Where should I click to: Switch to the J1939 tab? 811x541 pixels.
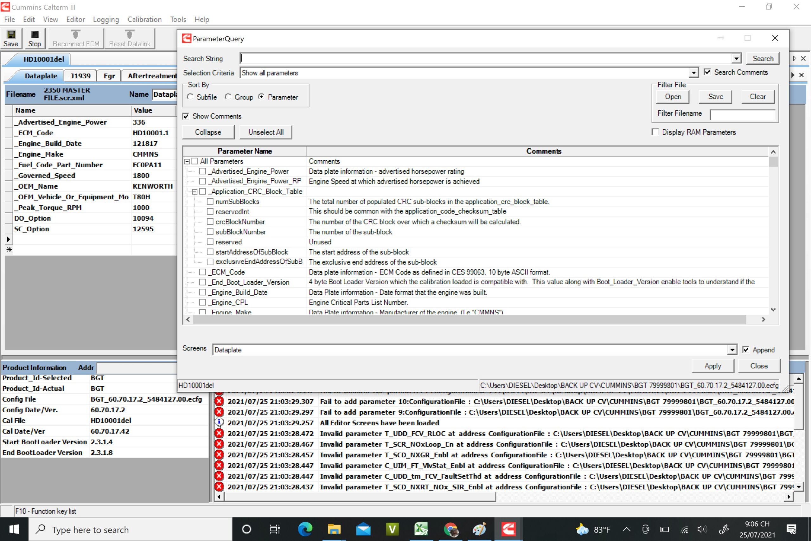[80, 76]
